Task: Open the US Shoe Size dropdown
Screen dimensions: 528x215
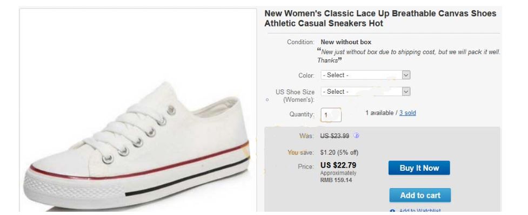Action: (x=365, y=92)
